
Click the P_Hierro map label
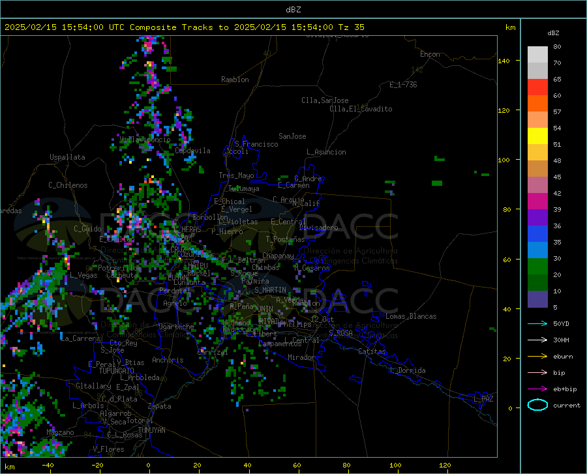227,231
